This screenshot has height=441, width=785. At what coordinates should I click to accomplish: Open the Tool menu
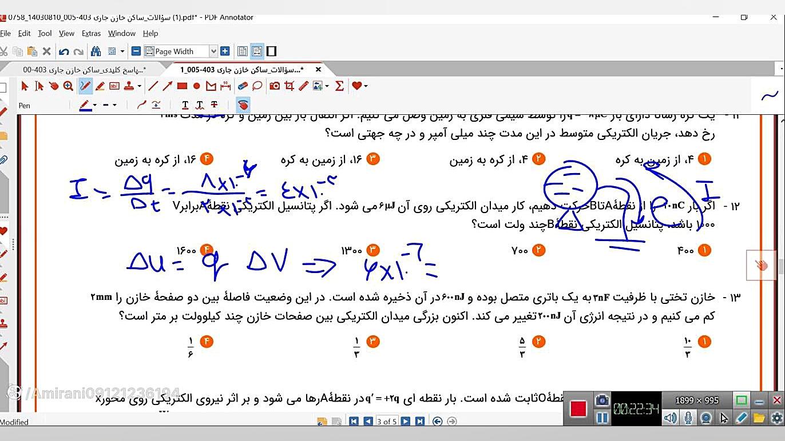point(45,34)
